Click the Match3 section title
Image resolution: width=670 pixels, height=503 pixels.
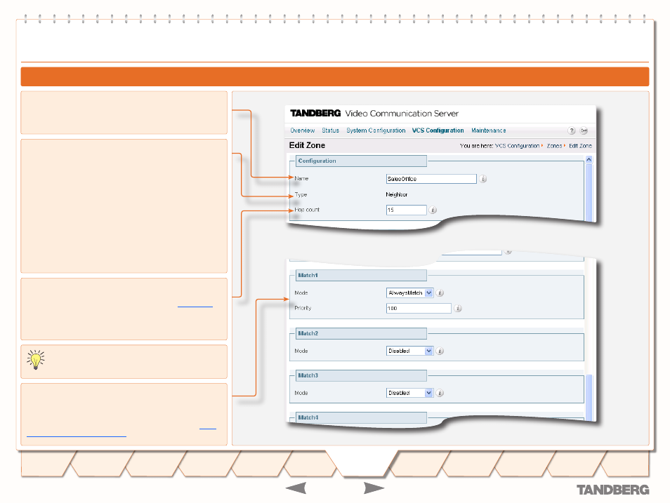click(x=308, y=375)
